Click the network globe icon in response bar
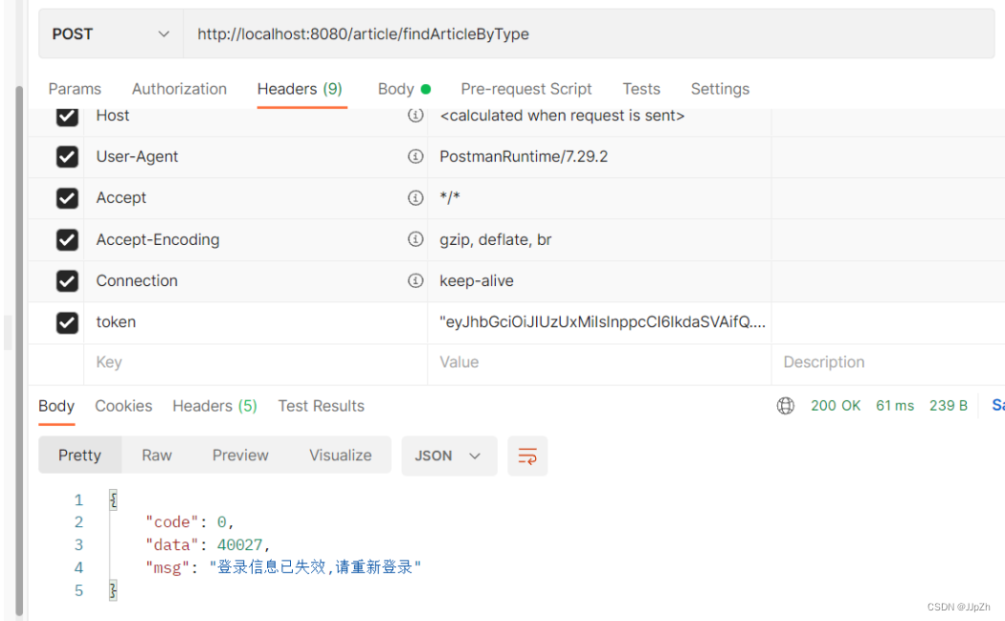The height and width of the screenshot is (621, 1005). 785,406
